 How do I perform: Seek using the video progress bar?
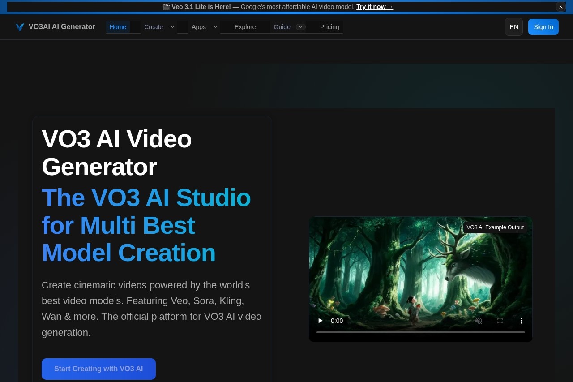click(x=420, y=332)
